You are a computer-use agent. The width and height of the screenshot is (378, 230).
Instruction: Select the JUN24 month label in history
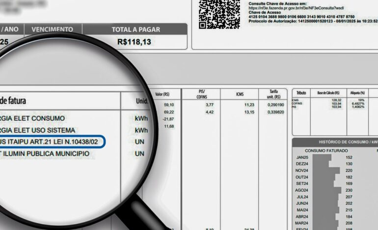point(302,203)
